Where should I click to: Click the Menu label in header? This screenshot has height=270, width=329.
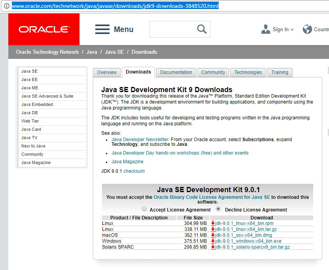(124, 29)
